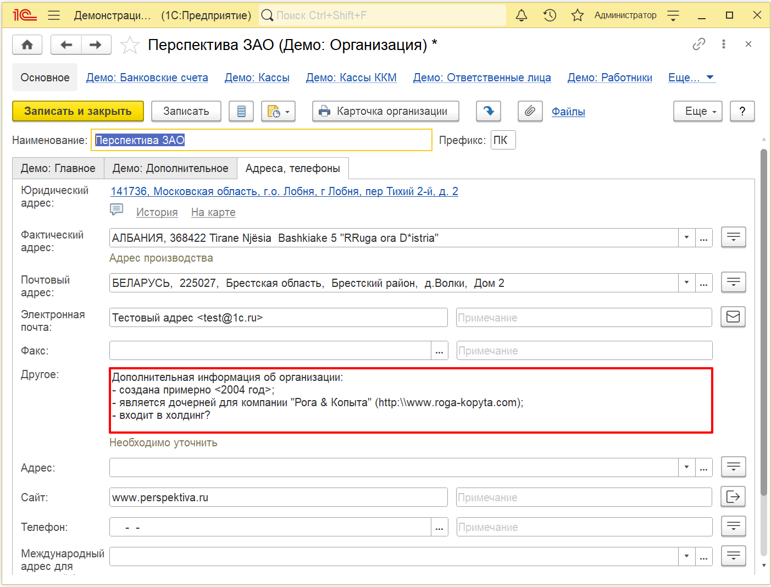Open the Файлы link
This screenshot has height=587, width=771.
coord(568,112)
